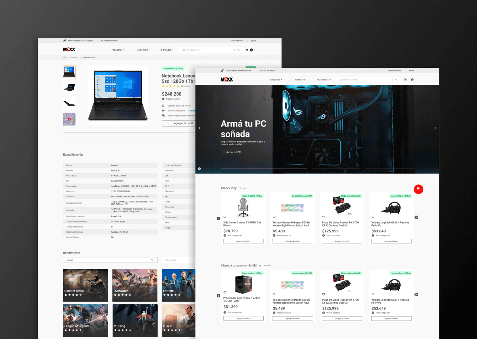Open the Revisión video thumbnail
The image size is (477, 339).
coord(69,119)
